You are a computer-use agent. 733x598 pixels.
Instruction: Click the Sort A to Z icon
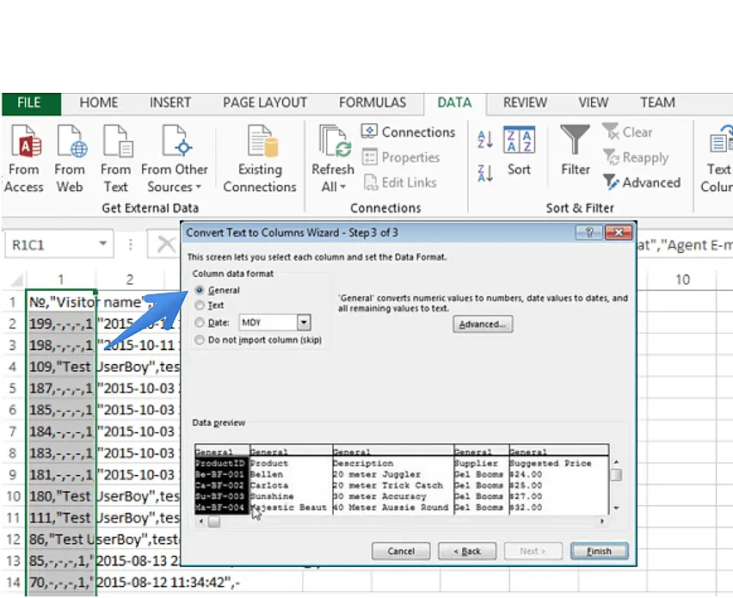pos(484,140)
